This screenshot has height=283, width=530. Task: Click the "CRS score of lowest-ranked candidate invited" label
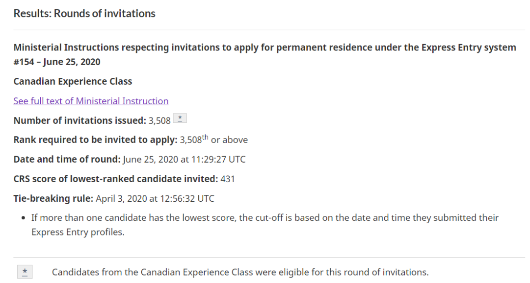tap(116, 179)
